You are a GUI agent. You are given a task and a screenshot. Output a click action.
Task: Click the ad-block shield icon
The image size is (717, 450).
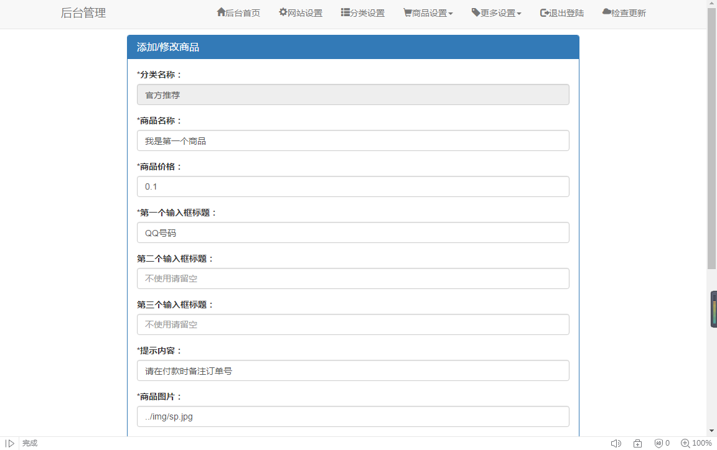click(x=658, y=443)
